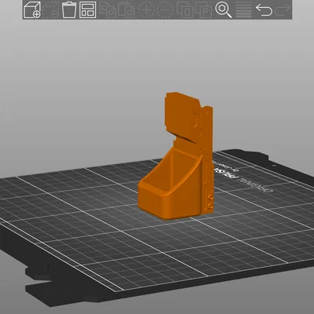Click the dimmed Add instance plus icon
The width and height of the screenshot is (314, 314).
coord(146,10)
